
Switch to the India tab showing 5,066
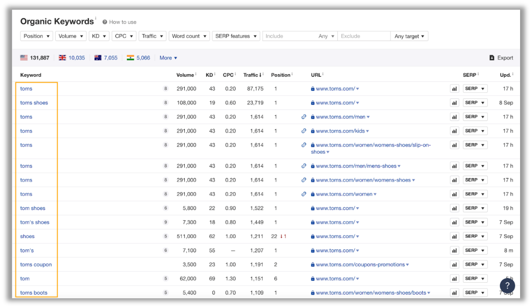tap(138, 58)
